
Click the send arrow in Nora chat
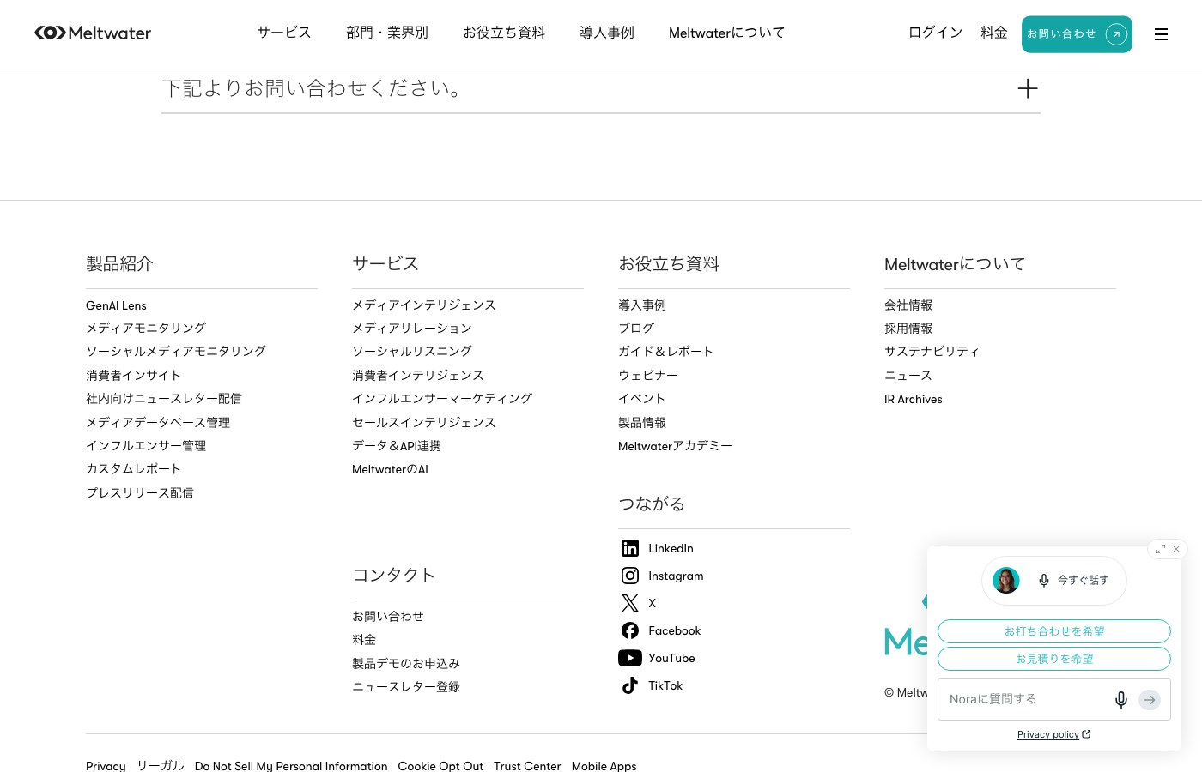1150,700
